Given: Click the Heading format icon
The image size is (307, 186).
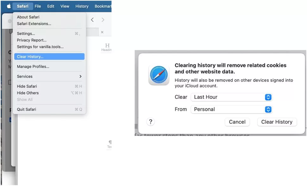Looking at the screenshot, I should pos(107,47).
